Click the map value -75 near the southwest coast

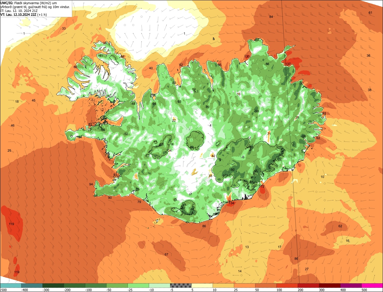coord(137,190)
